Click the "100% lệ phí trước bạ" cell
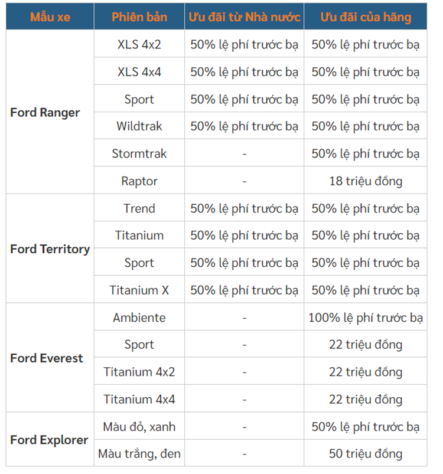This screenshot has height=474, width=443. click(366, 318)
